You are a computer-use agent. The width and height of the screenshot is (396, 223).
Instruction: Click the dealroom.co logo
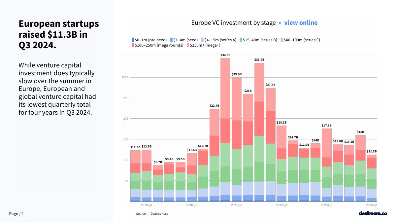click(373, 213)
